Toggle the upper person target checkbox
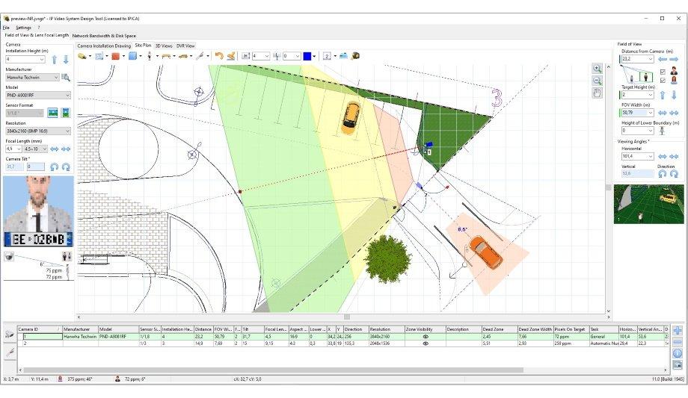 663,72
